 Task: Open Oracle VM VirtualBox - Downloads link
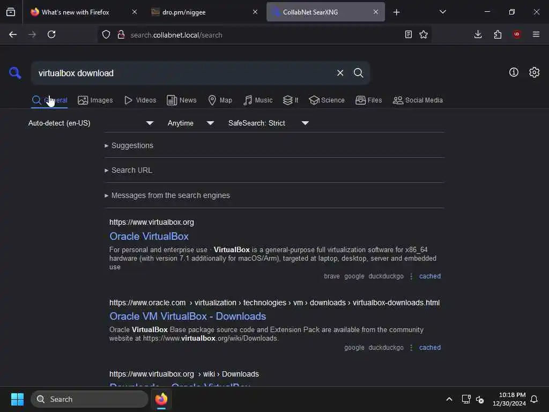tap(188, 316)
